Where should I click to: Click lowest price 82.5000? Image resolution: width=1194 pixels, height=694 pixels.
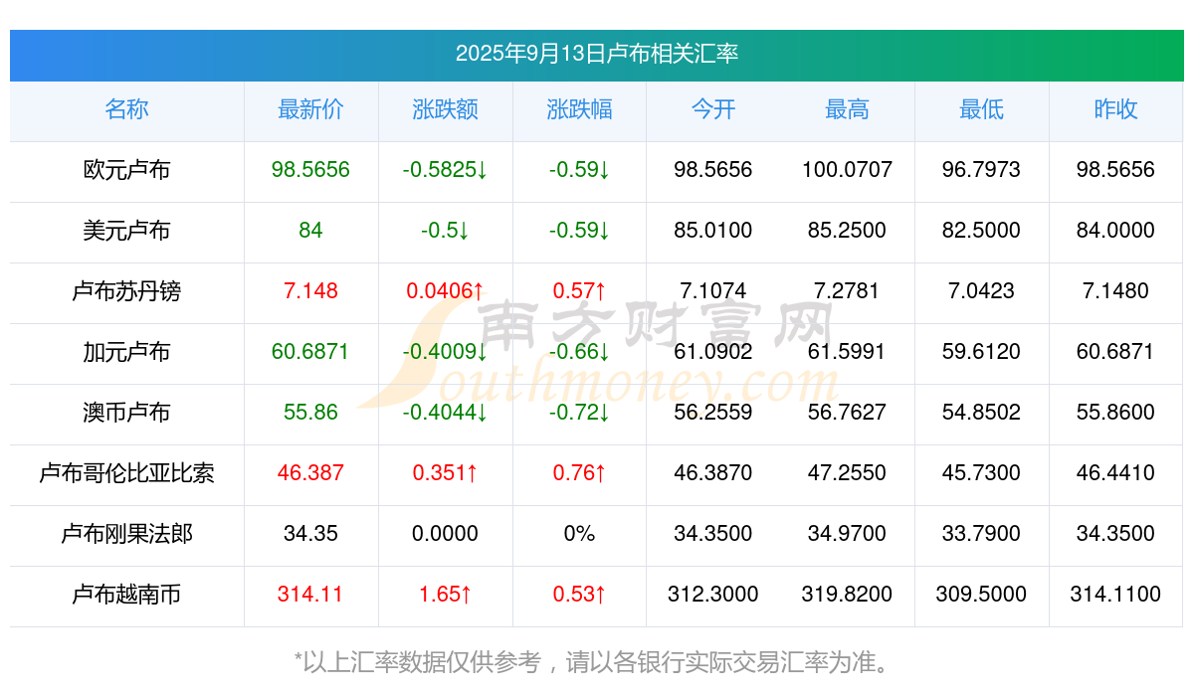pos(981,231)
